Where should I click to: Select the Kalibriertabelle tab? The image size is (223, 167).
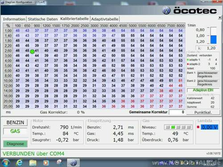coord(74,19)
